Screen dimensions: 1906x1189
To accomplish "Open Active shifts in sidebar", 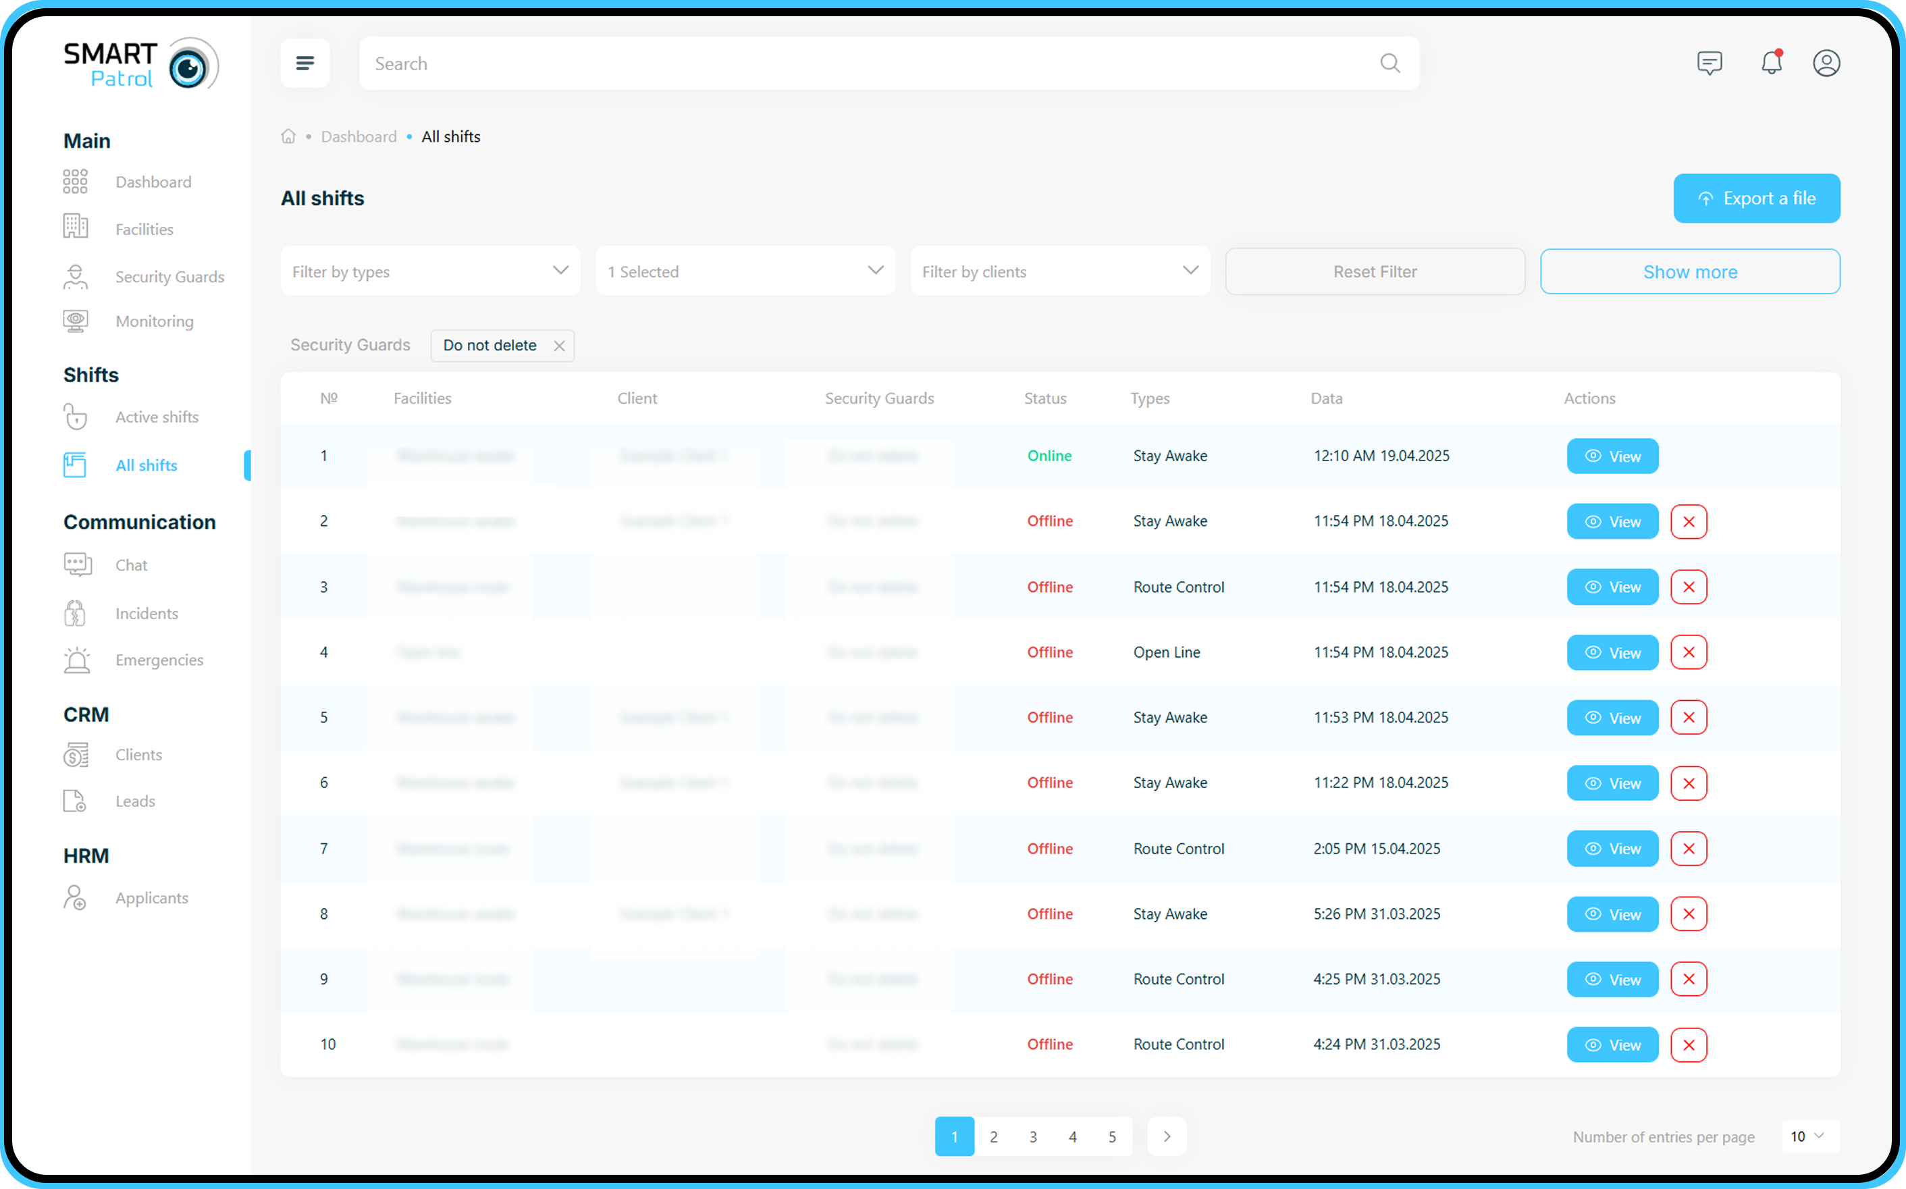I will click(157, 417).
